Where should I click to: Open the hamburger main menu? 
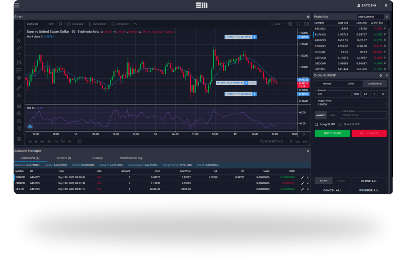click(x=16, y=6)
